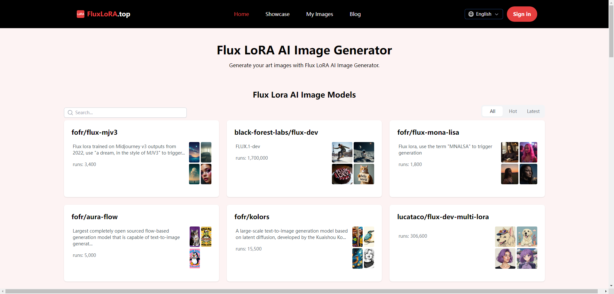Screen dimensions: 614x294
Task: Open the lucataco/flux-dev-multi-lora model title
Action: [x=443, y=217]
